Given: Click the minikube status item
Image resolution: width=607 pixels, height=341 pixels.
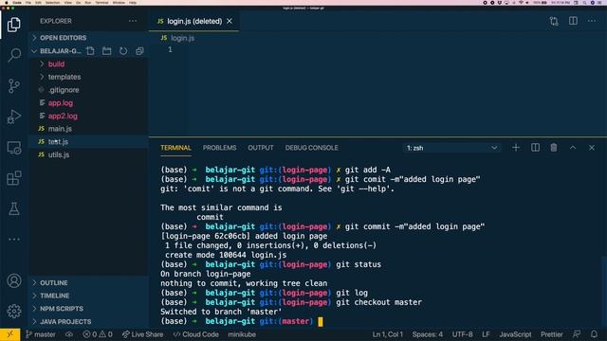Looking at the screenshot, I should coord(242,334).
